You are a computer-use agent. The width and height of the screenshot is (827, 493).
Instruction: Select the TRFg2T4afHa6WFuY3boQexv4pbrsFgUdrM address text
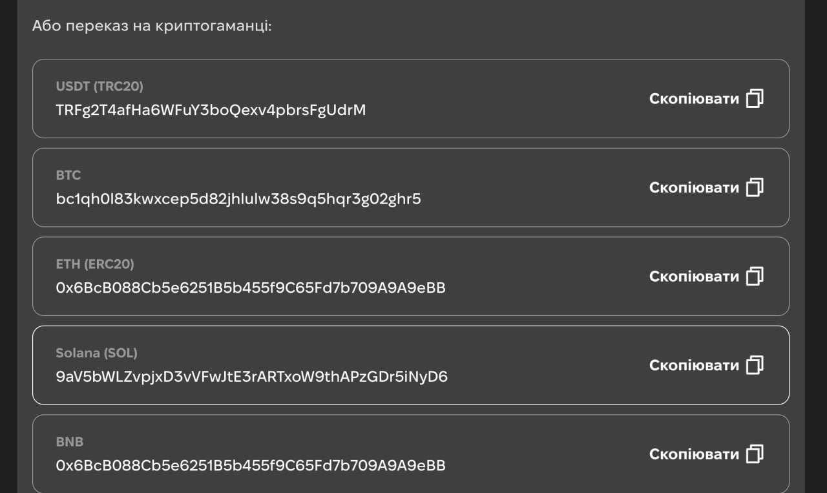point(211,110)
